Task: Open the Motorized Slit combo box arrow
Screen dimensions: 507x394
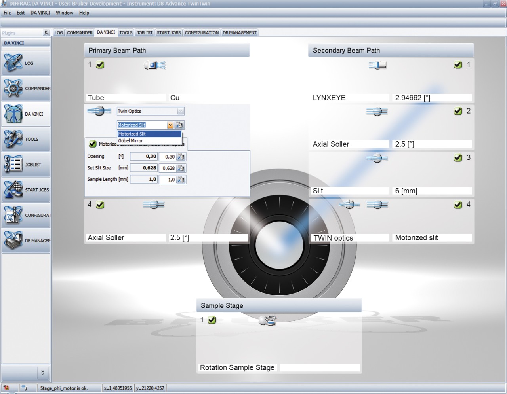Action: (170, 125)
